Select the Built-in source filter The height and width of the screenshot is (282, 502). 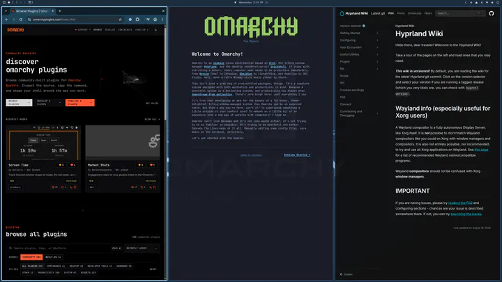pyautogui.click(x=53, y=257)
